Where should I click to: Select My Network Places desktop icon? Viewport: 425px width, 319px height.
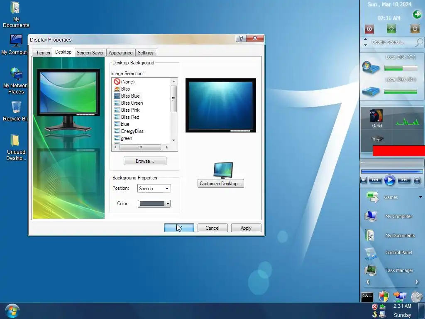[x=15, y=81]
